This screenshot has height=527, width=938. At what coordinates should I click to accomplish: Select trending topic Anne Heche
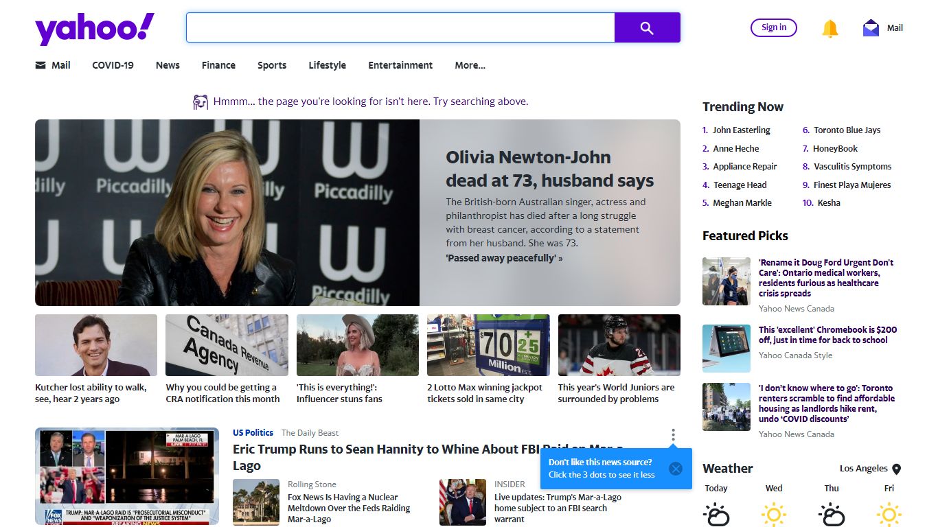pyautogui.click(x=736, y=149)
